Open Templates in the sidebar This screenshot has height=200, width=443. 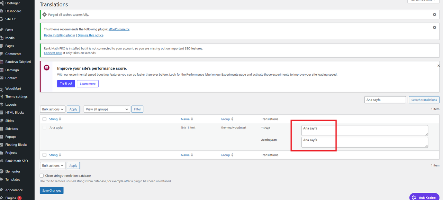12,179
